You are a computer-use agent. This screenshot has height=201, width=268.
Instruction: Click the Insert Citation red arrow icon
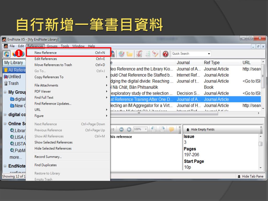(139, 54)
